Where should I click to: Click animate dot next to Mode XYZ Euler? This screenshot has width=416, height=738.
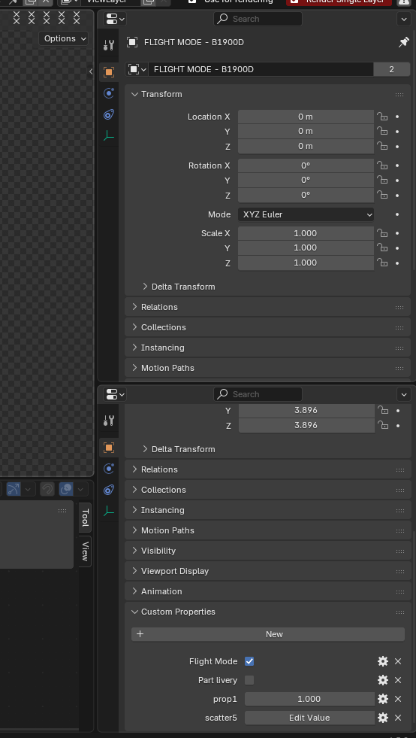coord(397,214)
